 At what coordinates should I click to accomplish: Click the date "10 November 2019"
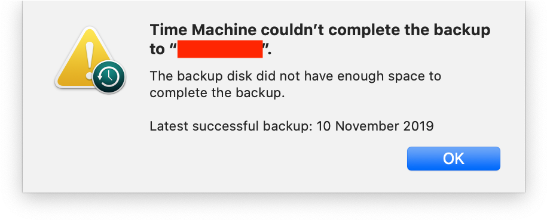tap(375, 126)
